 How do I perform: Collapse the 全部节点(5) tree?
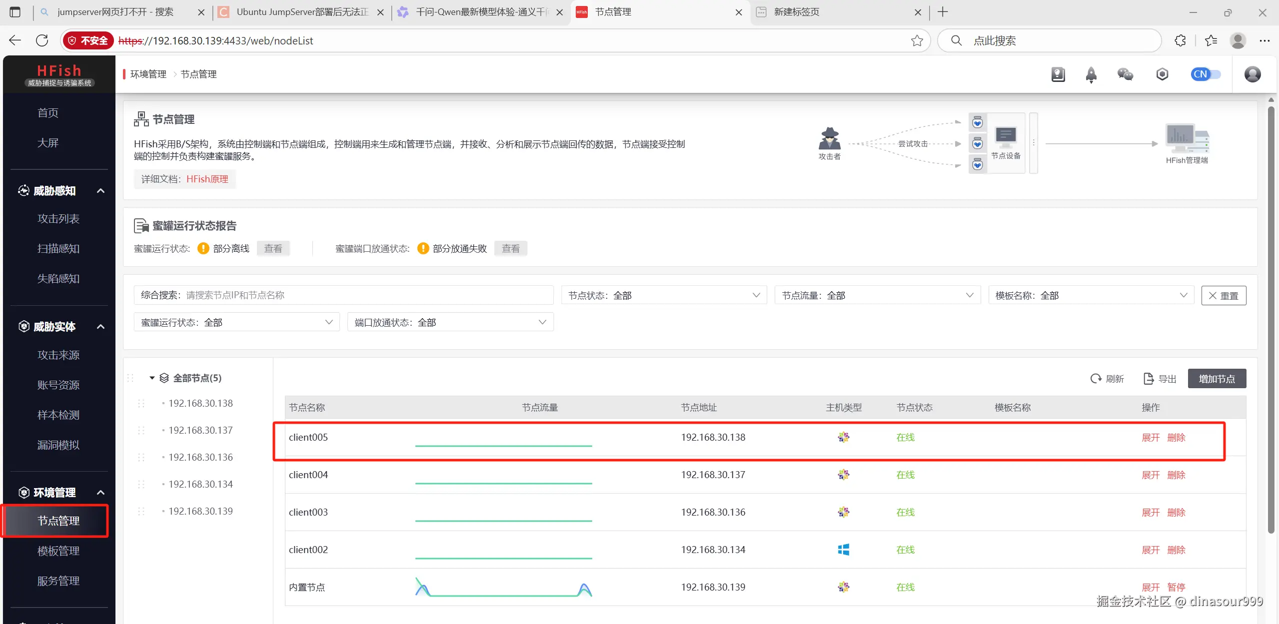(152, 378)
